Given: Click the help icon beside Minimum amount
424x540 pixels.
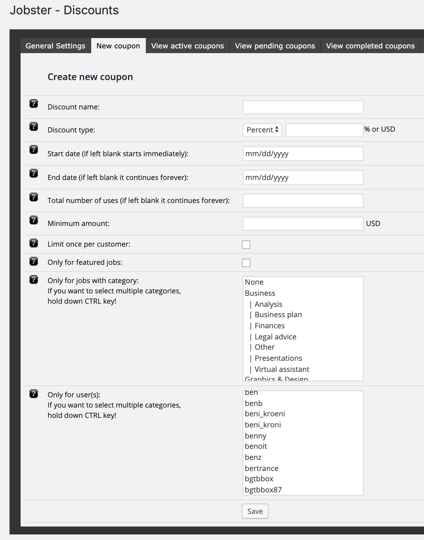Looking at the screenshot, I should point(34,220).
